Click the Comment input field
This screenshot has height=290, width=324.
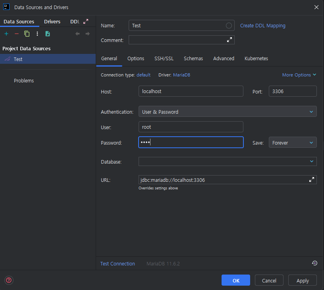[181, 40]
